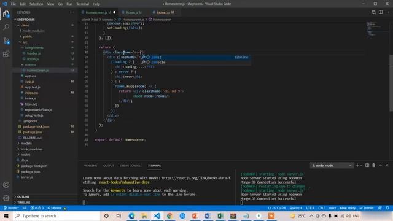Screen dimensions: 393x221
Task: Maximize the panel with the chevron-up icon
Action: (381, 165)
